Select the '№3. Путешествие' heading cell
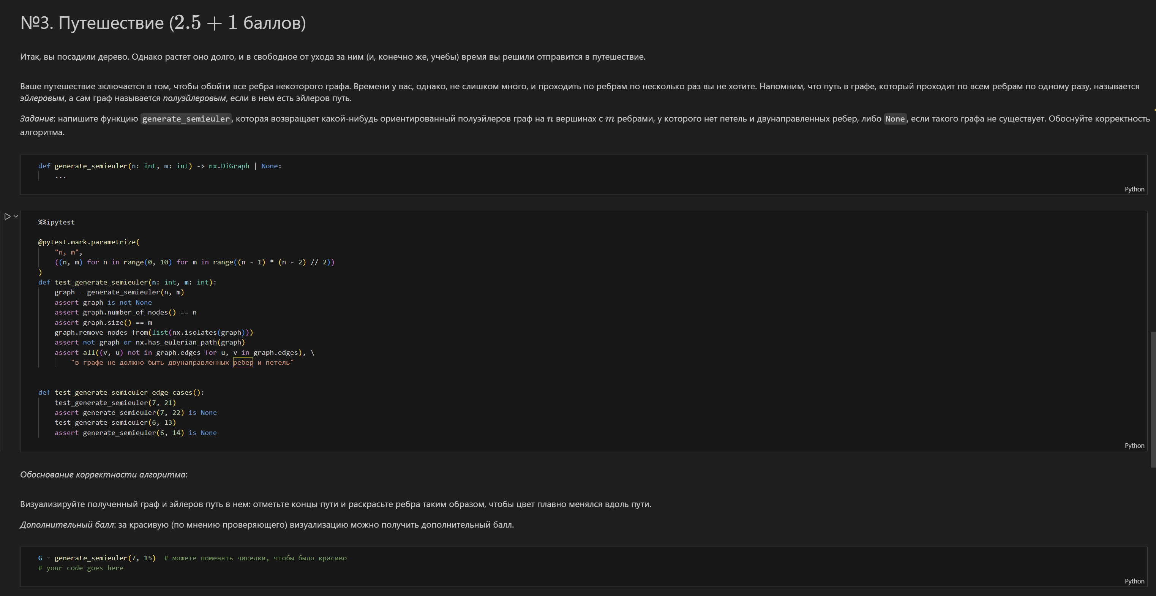 tap(163, 23)
